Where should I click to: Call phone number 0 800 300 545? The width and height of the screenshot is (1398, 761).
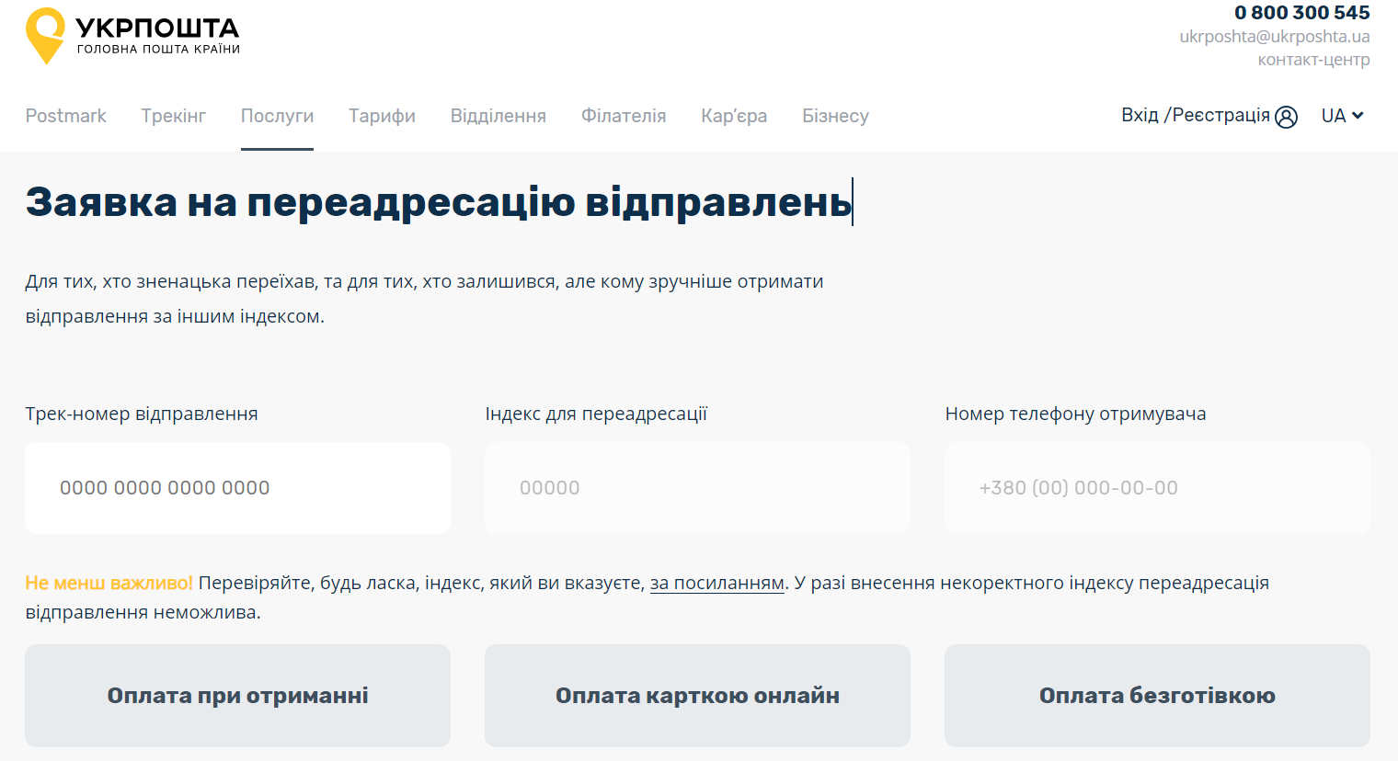pos(1302,12)
